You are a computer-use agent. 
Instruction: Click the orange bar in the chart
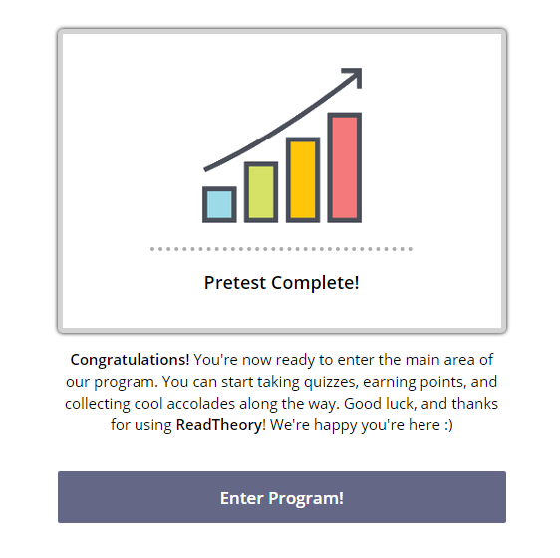tap(303, 180)
